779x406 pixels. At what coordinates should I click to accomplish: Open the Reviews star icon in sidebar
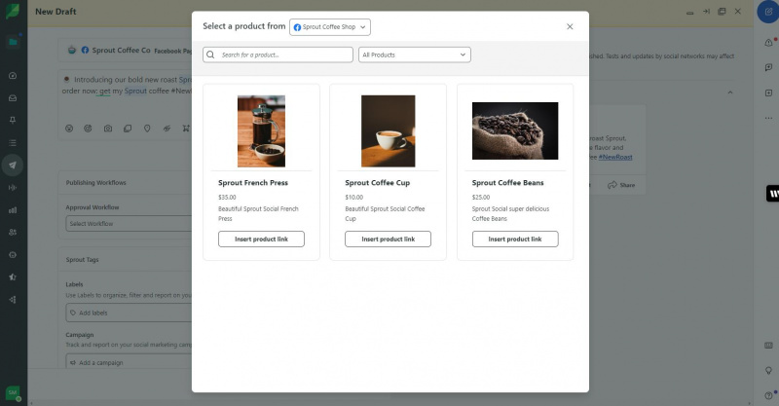[x=13, y=277]
